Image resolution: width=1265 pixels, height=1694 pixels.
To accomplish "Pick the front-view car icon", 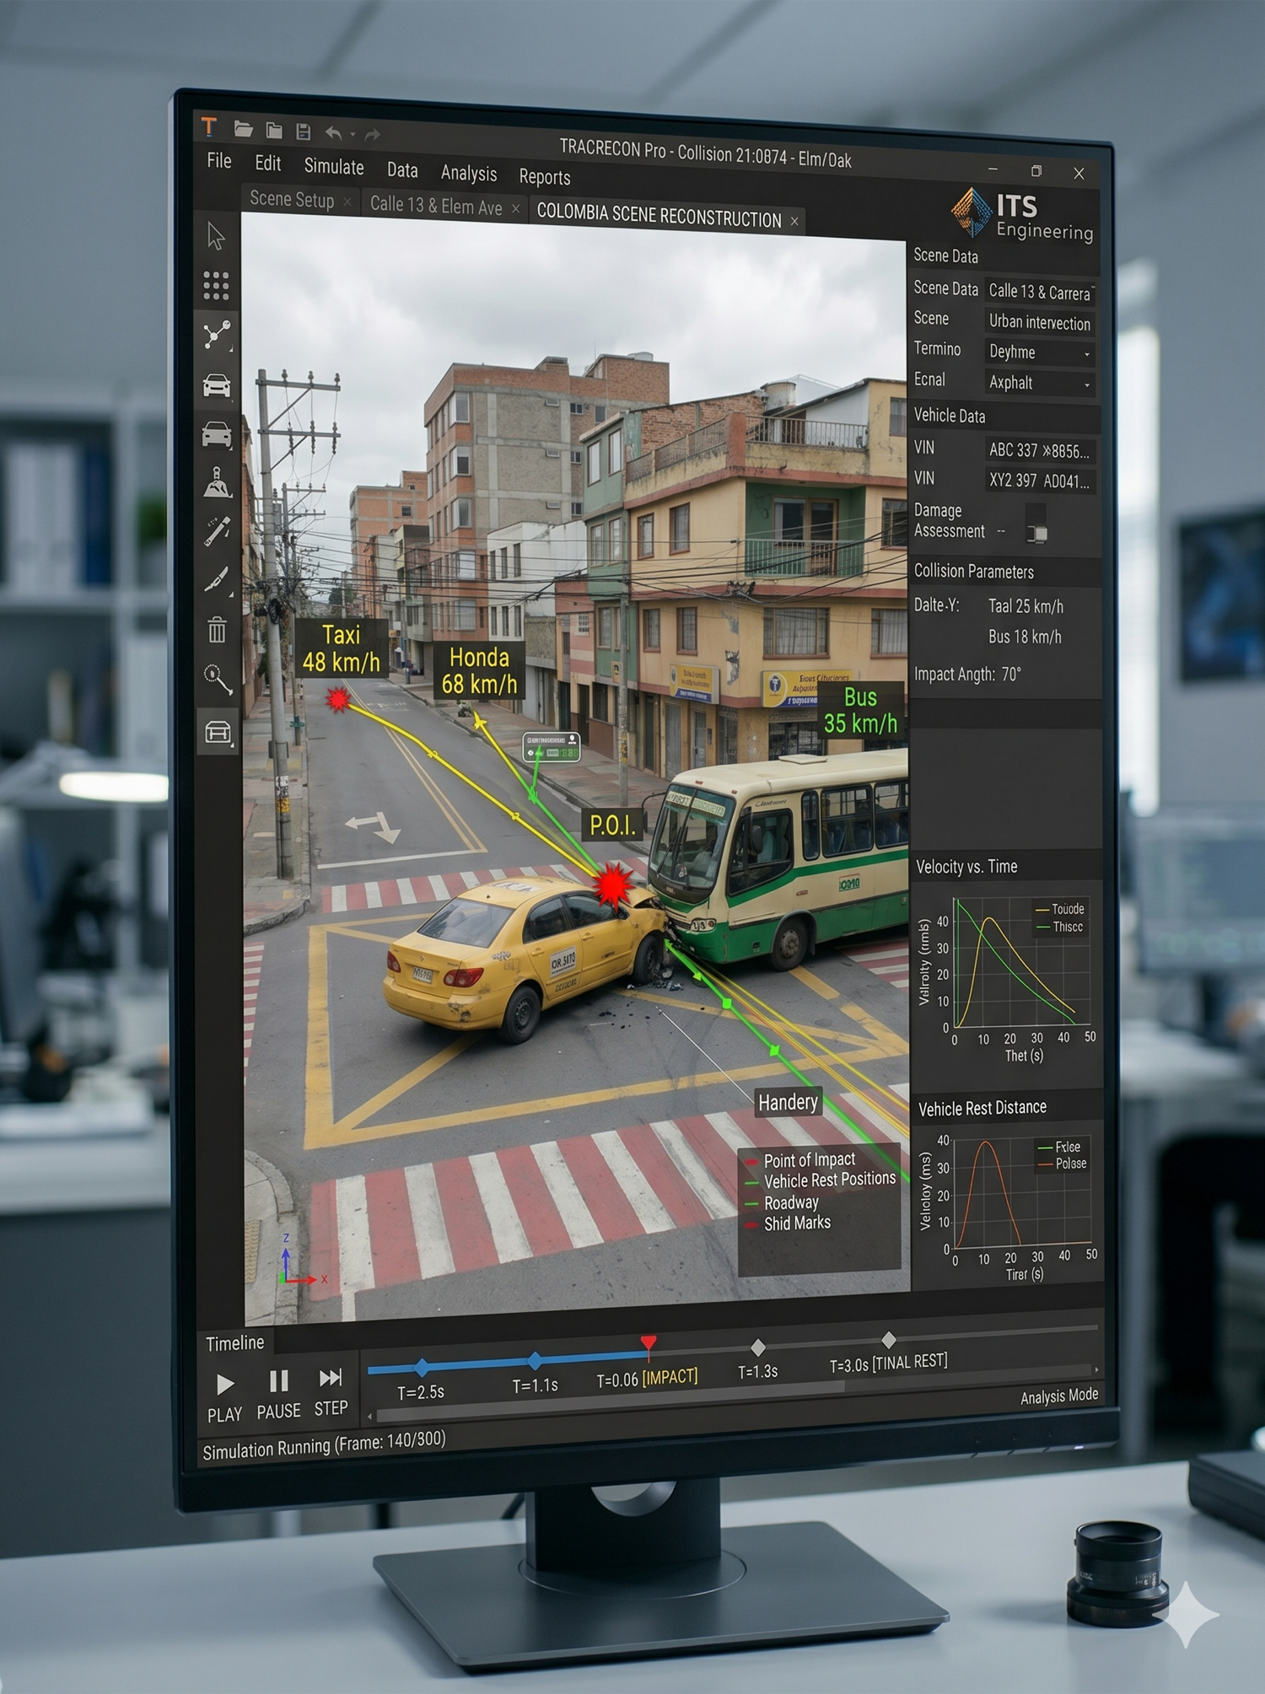I will [217, 385].
